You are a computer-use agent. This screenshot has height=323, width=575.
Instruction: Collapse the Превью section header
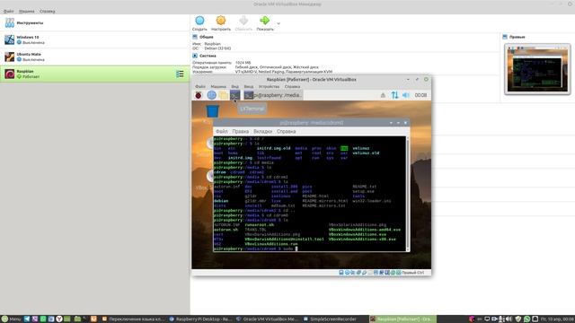[x=517, y=37]
